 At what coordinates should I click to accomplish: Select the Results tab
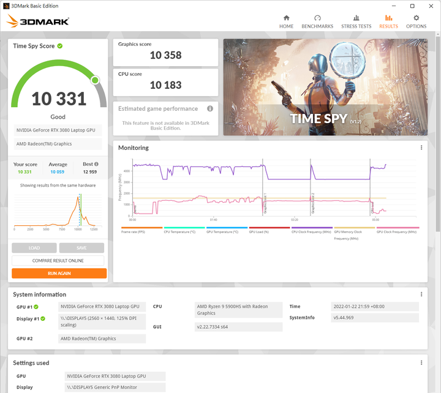pos(388,22)
